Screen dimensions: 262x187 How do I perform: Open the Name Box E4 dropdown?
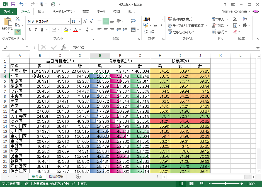click(x=27, y=47)
